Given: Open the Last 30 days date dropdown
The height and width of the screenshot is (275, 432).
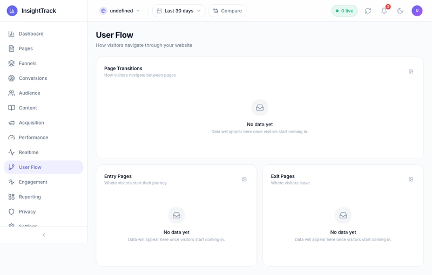Looking at the screenshot, I should [179, 11].
